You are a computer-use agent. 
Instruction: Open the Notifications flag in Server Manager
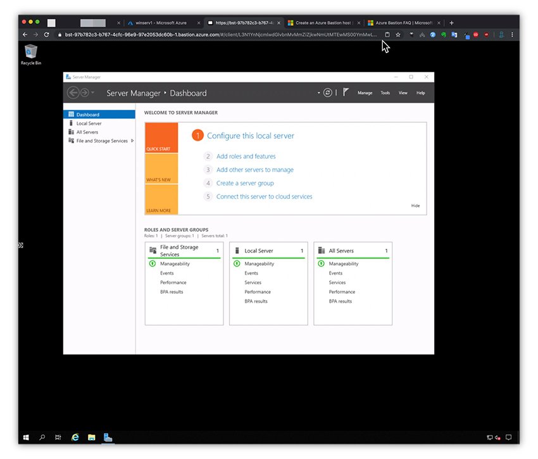coord(346,92)
